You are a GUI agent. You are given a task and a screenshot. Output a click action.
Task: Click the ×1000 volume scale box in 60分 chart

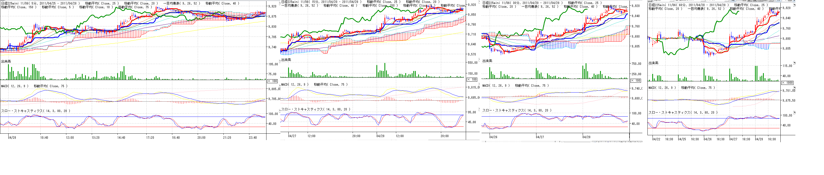coord(787,82)
